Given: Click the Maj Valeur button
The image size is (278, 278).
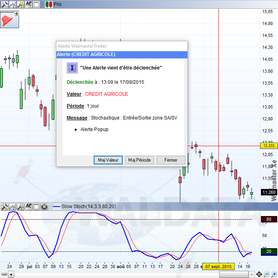Looking at the screenshot, I should [x=108, y=160].
